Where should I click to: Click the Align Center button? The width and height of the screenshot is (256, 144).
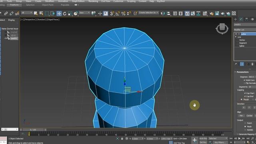249,116
